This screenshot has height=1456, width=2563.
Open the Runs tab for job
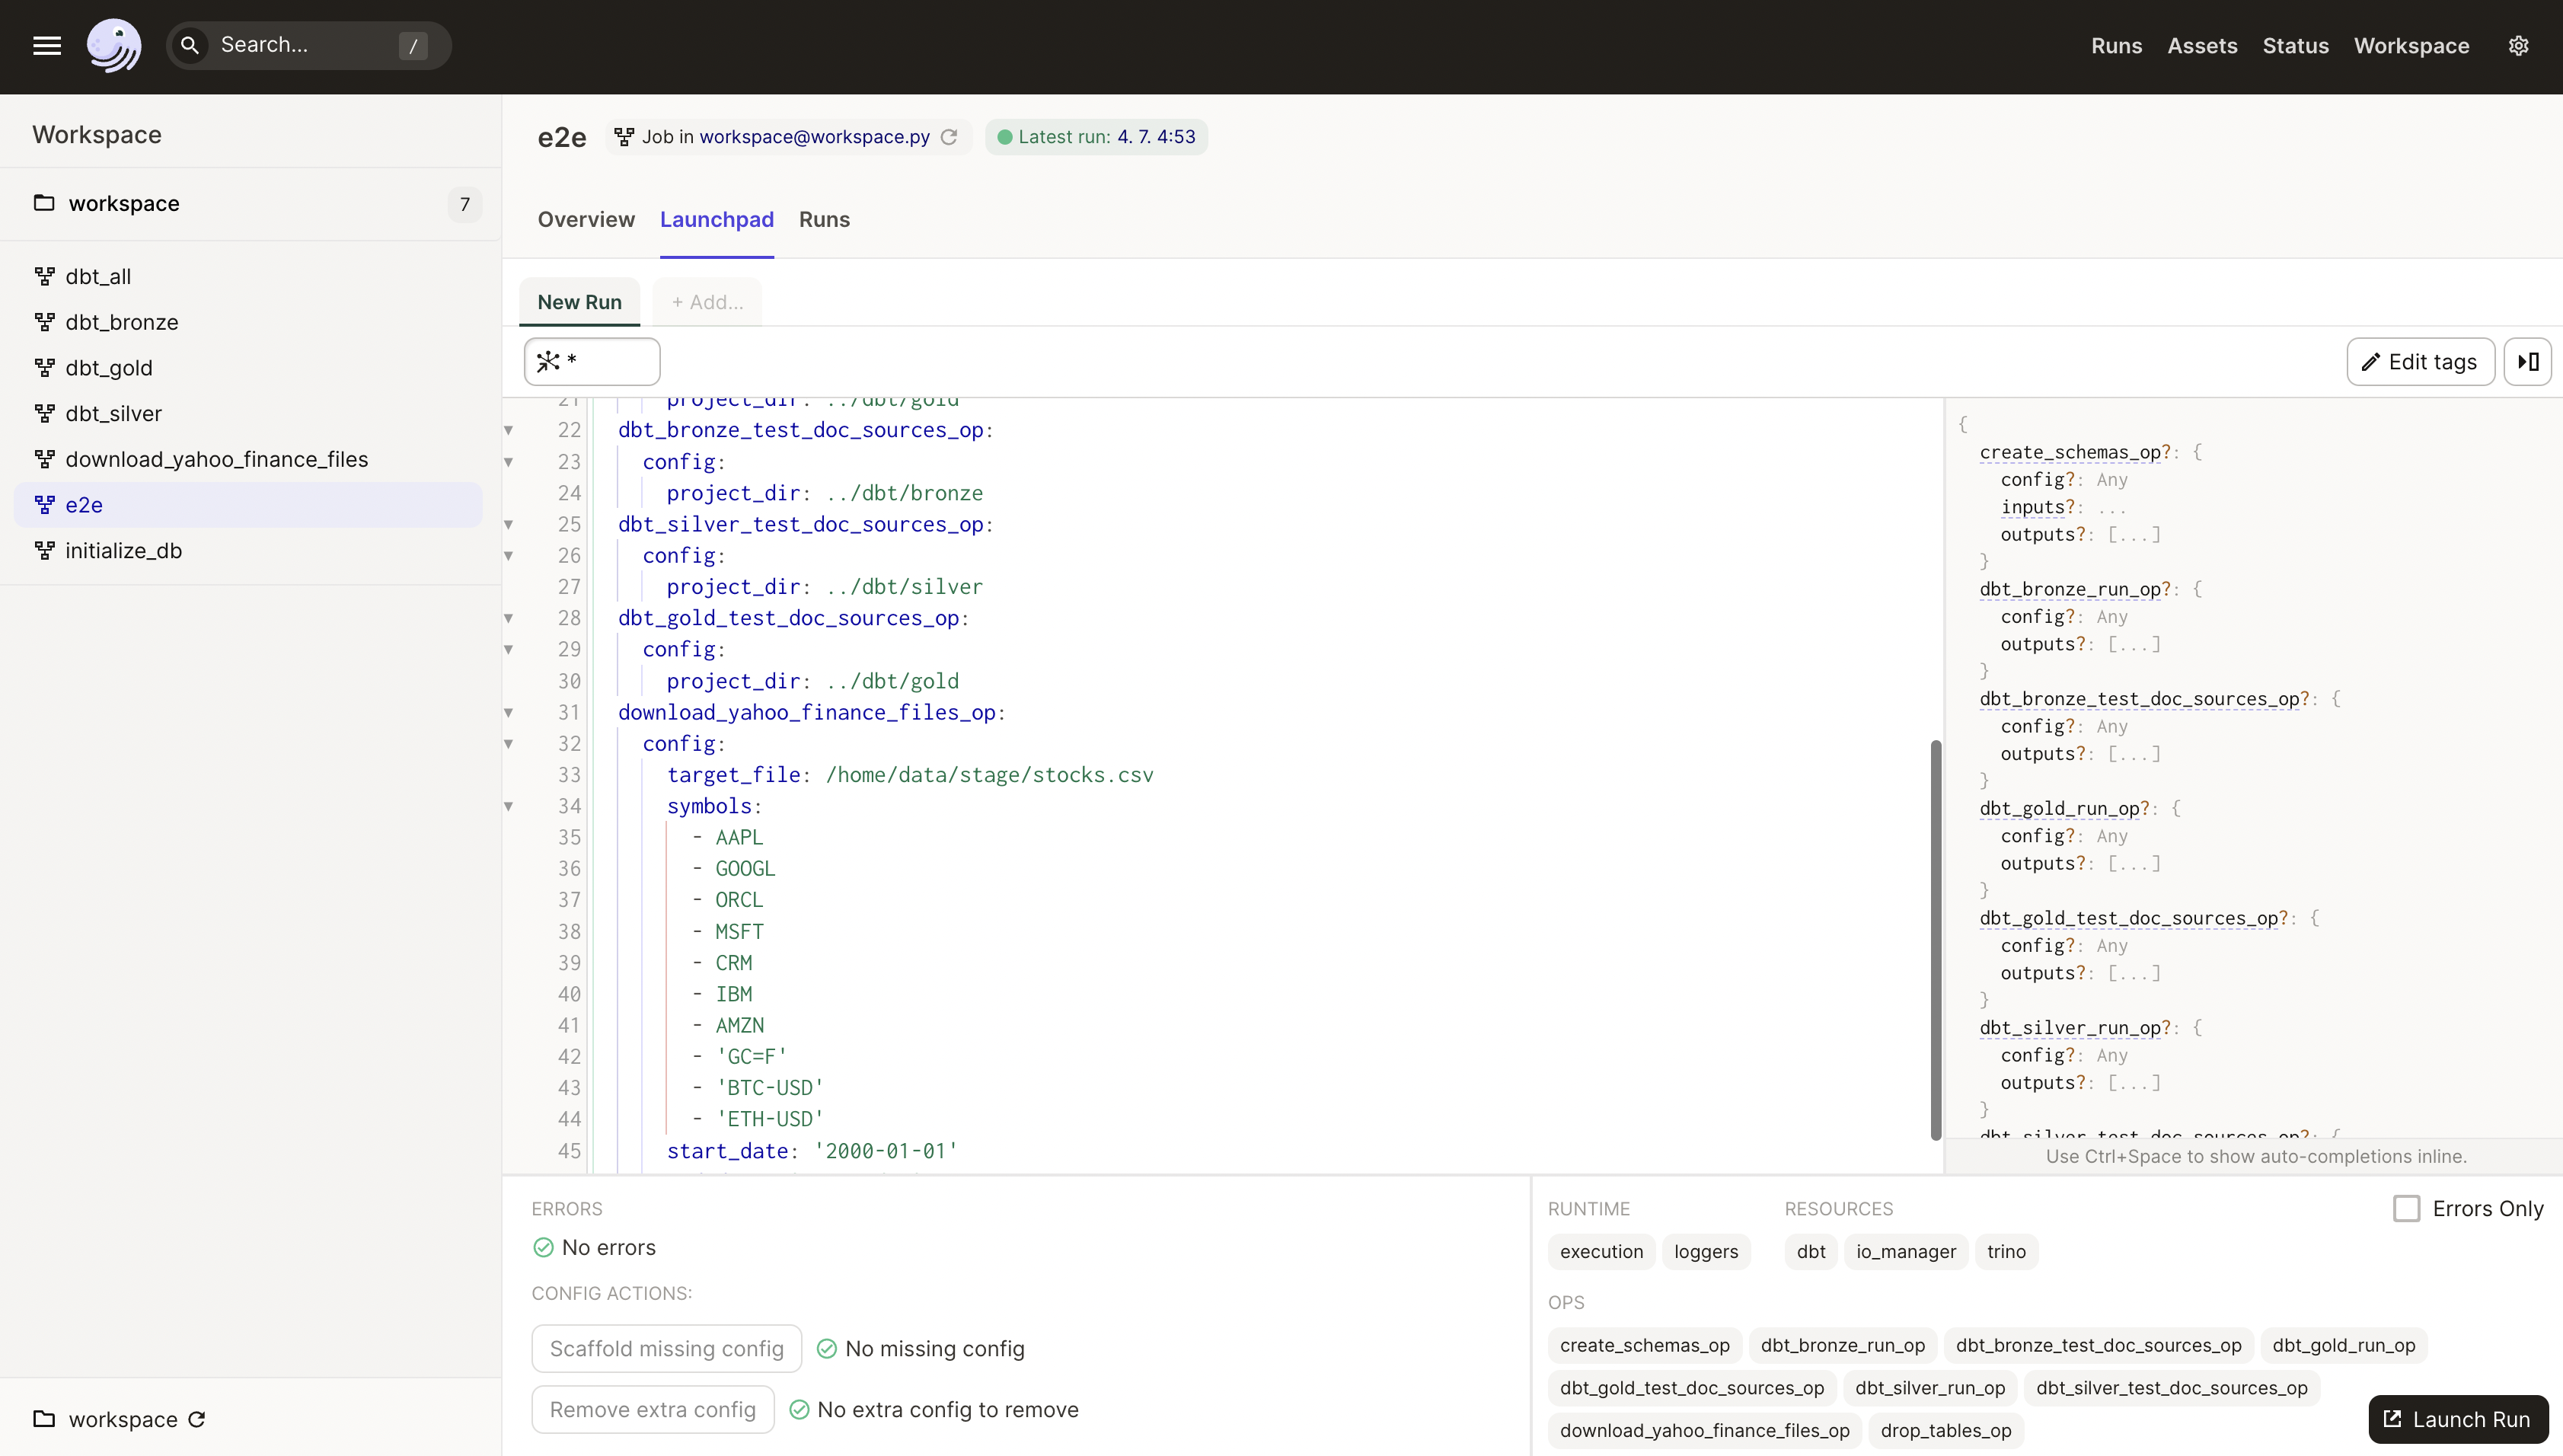coord(824,219)
